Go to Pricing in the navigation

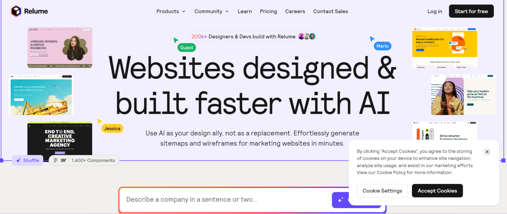(268, 11)
